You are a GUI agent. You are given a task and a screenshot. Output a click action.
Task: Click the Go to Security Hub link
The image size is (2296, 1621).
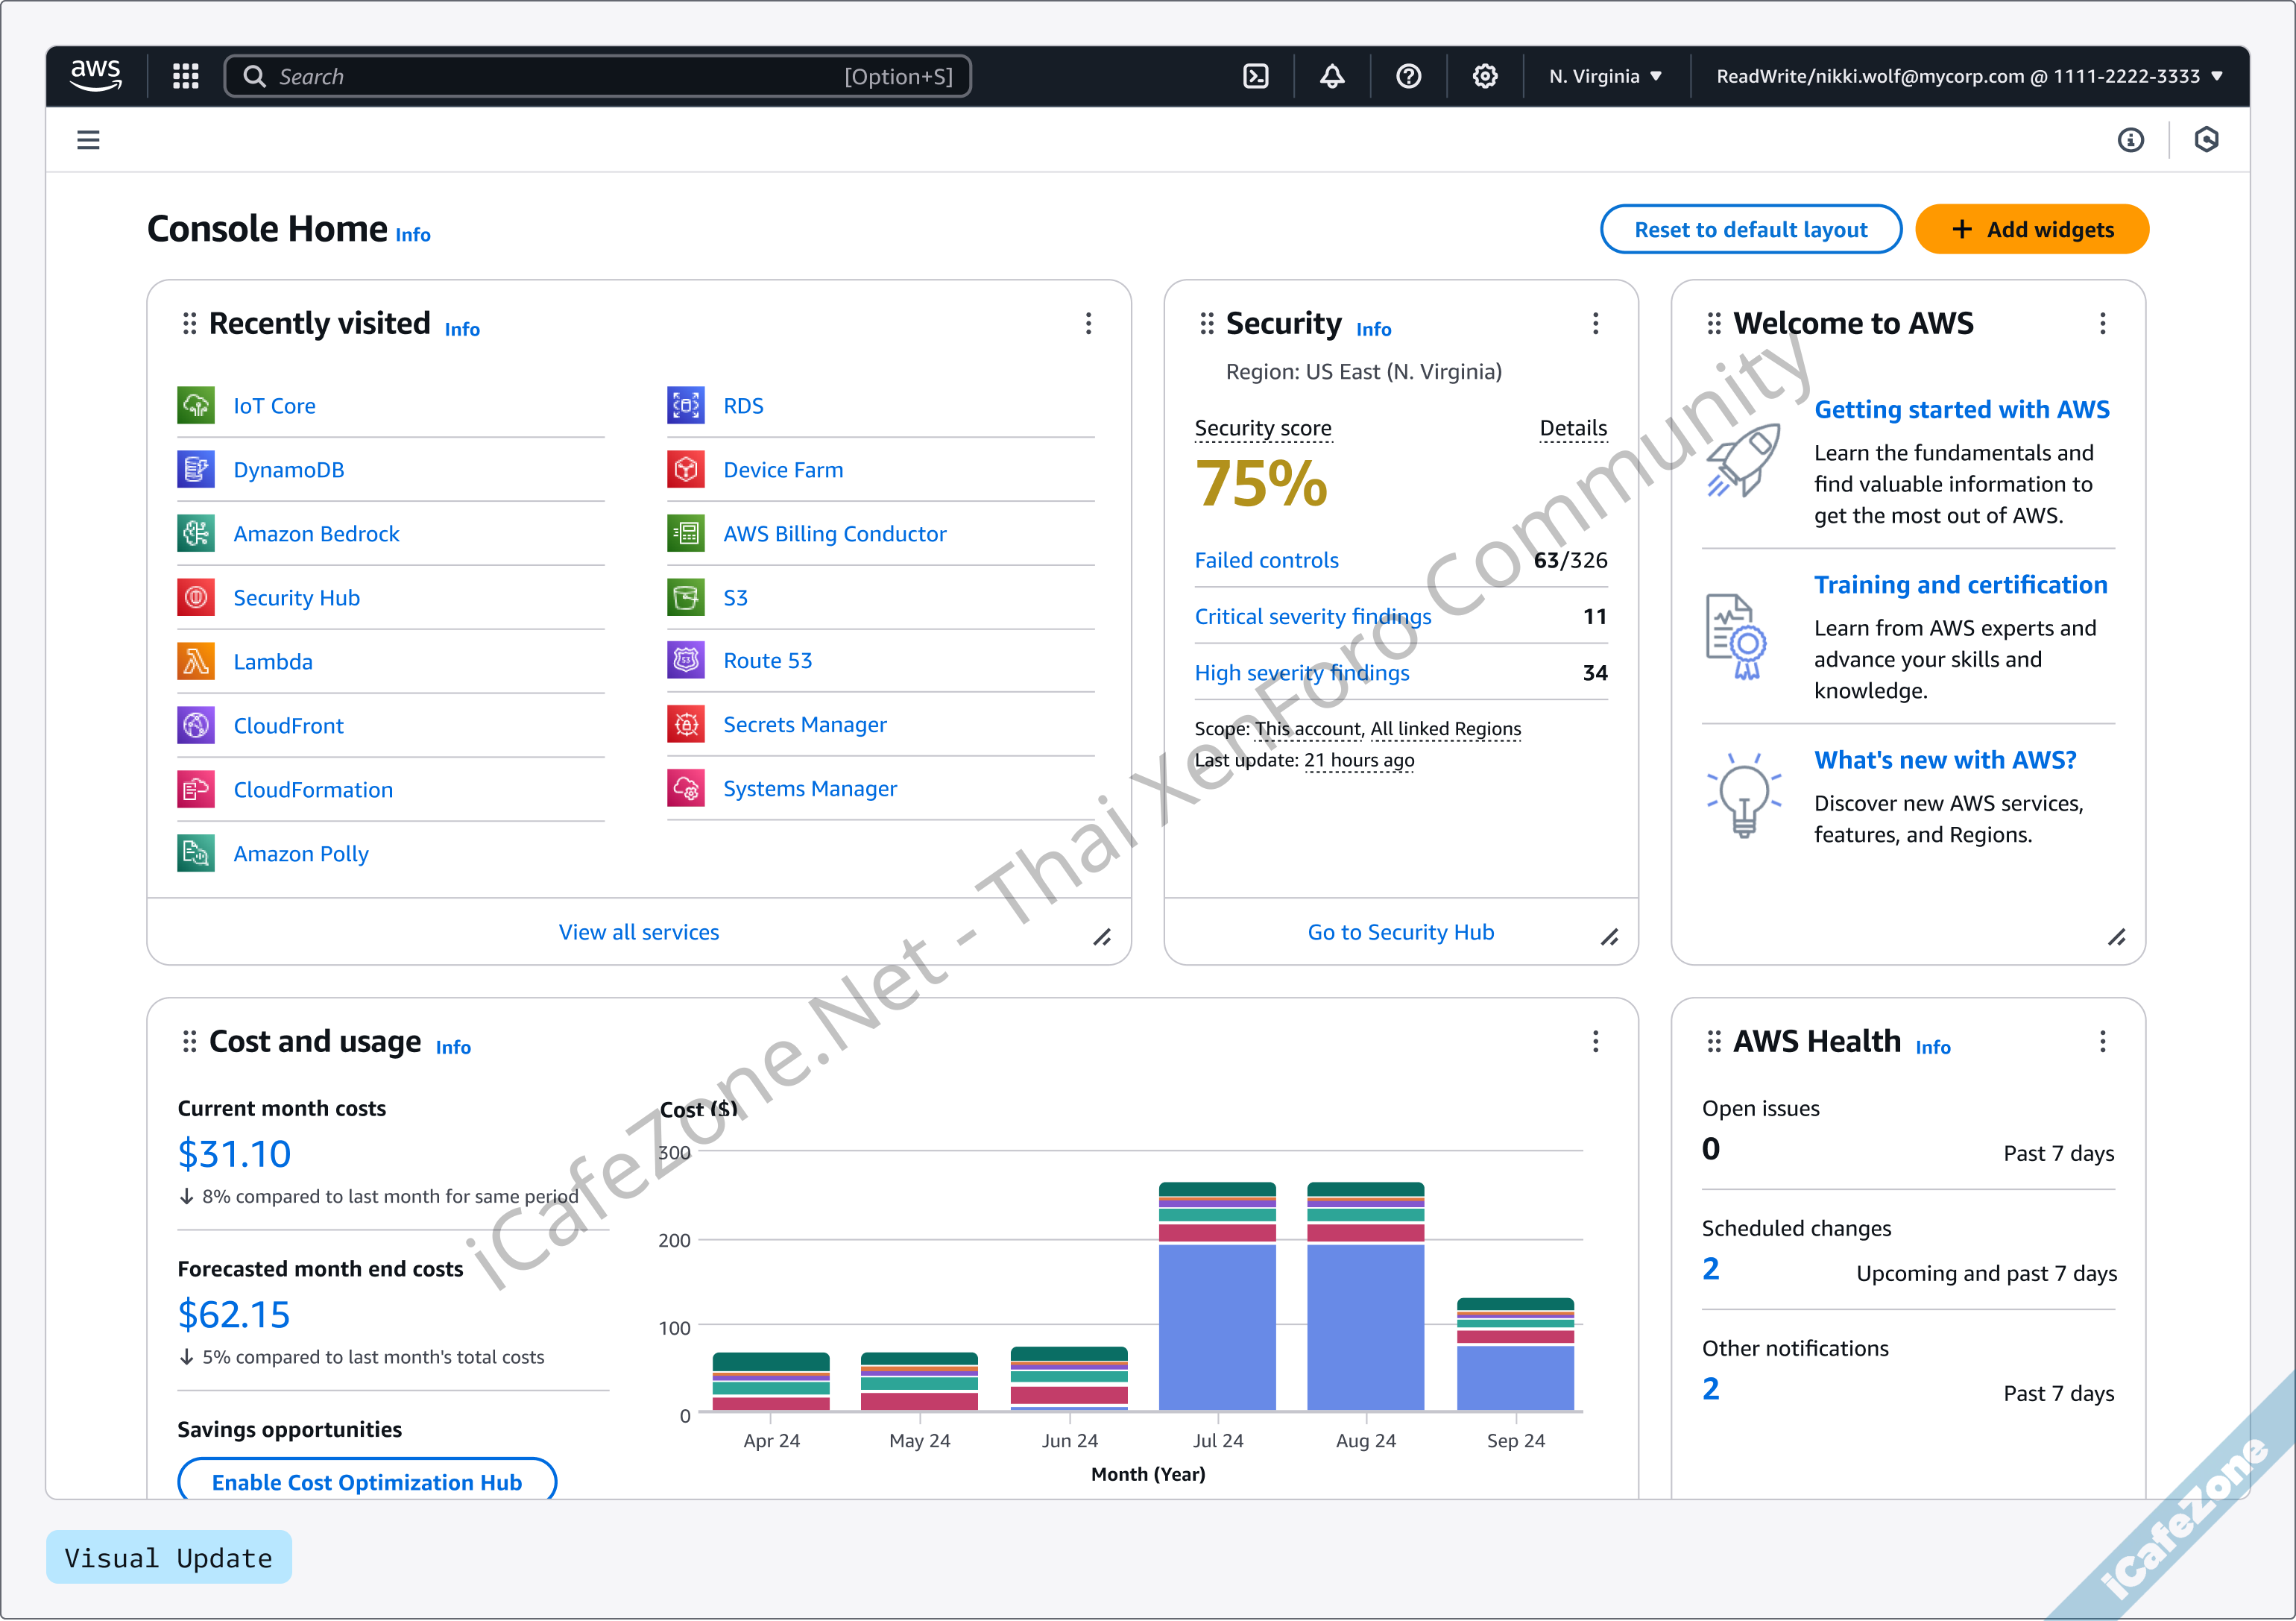[x=1400, y=932]
